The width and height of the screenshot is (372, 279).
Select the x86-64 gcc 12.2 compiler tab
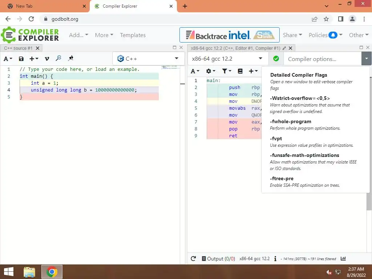pos(235,48)
